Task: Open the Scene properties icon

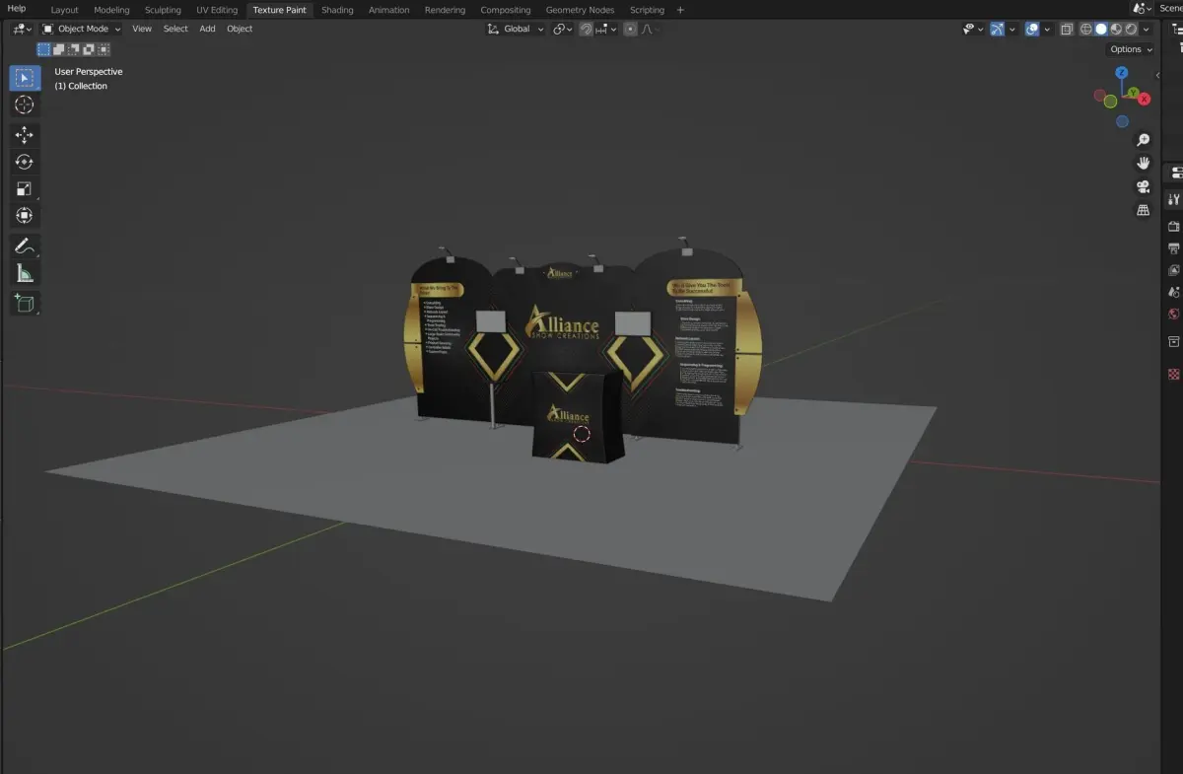Action: click(1174, 292)
